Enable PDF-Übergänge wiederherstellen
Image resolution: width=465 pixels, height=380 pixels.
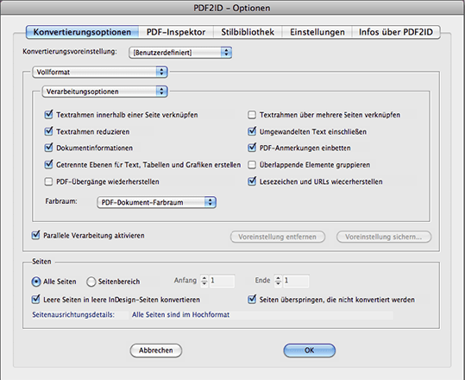click(x=48, y=181)
